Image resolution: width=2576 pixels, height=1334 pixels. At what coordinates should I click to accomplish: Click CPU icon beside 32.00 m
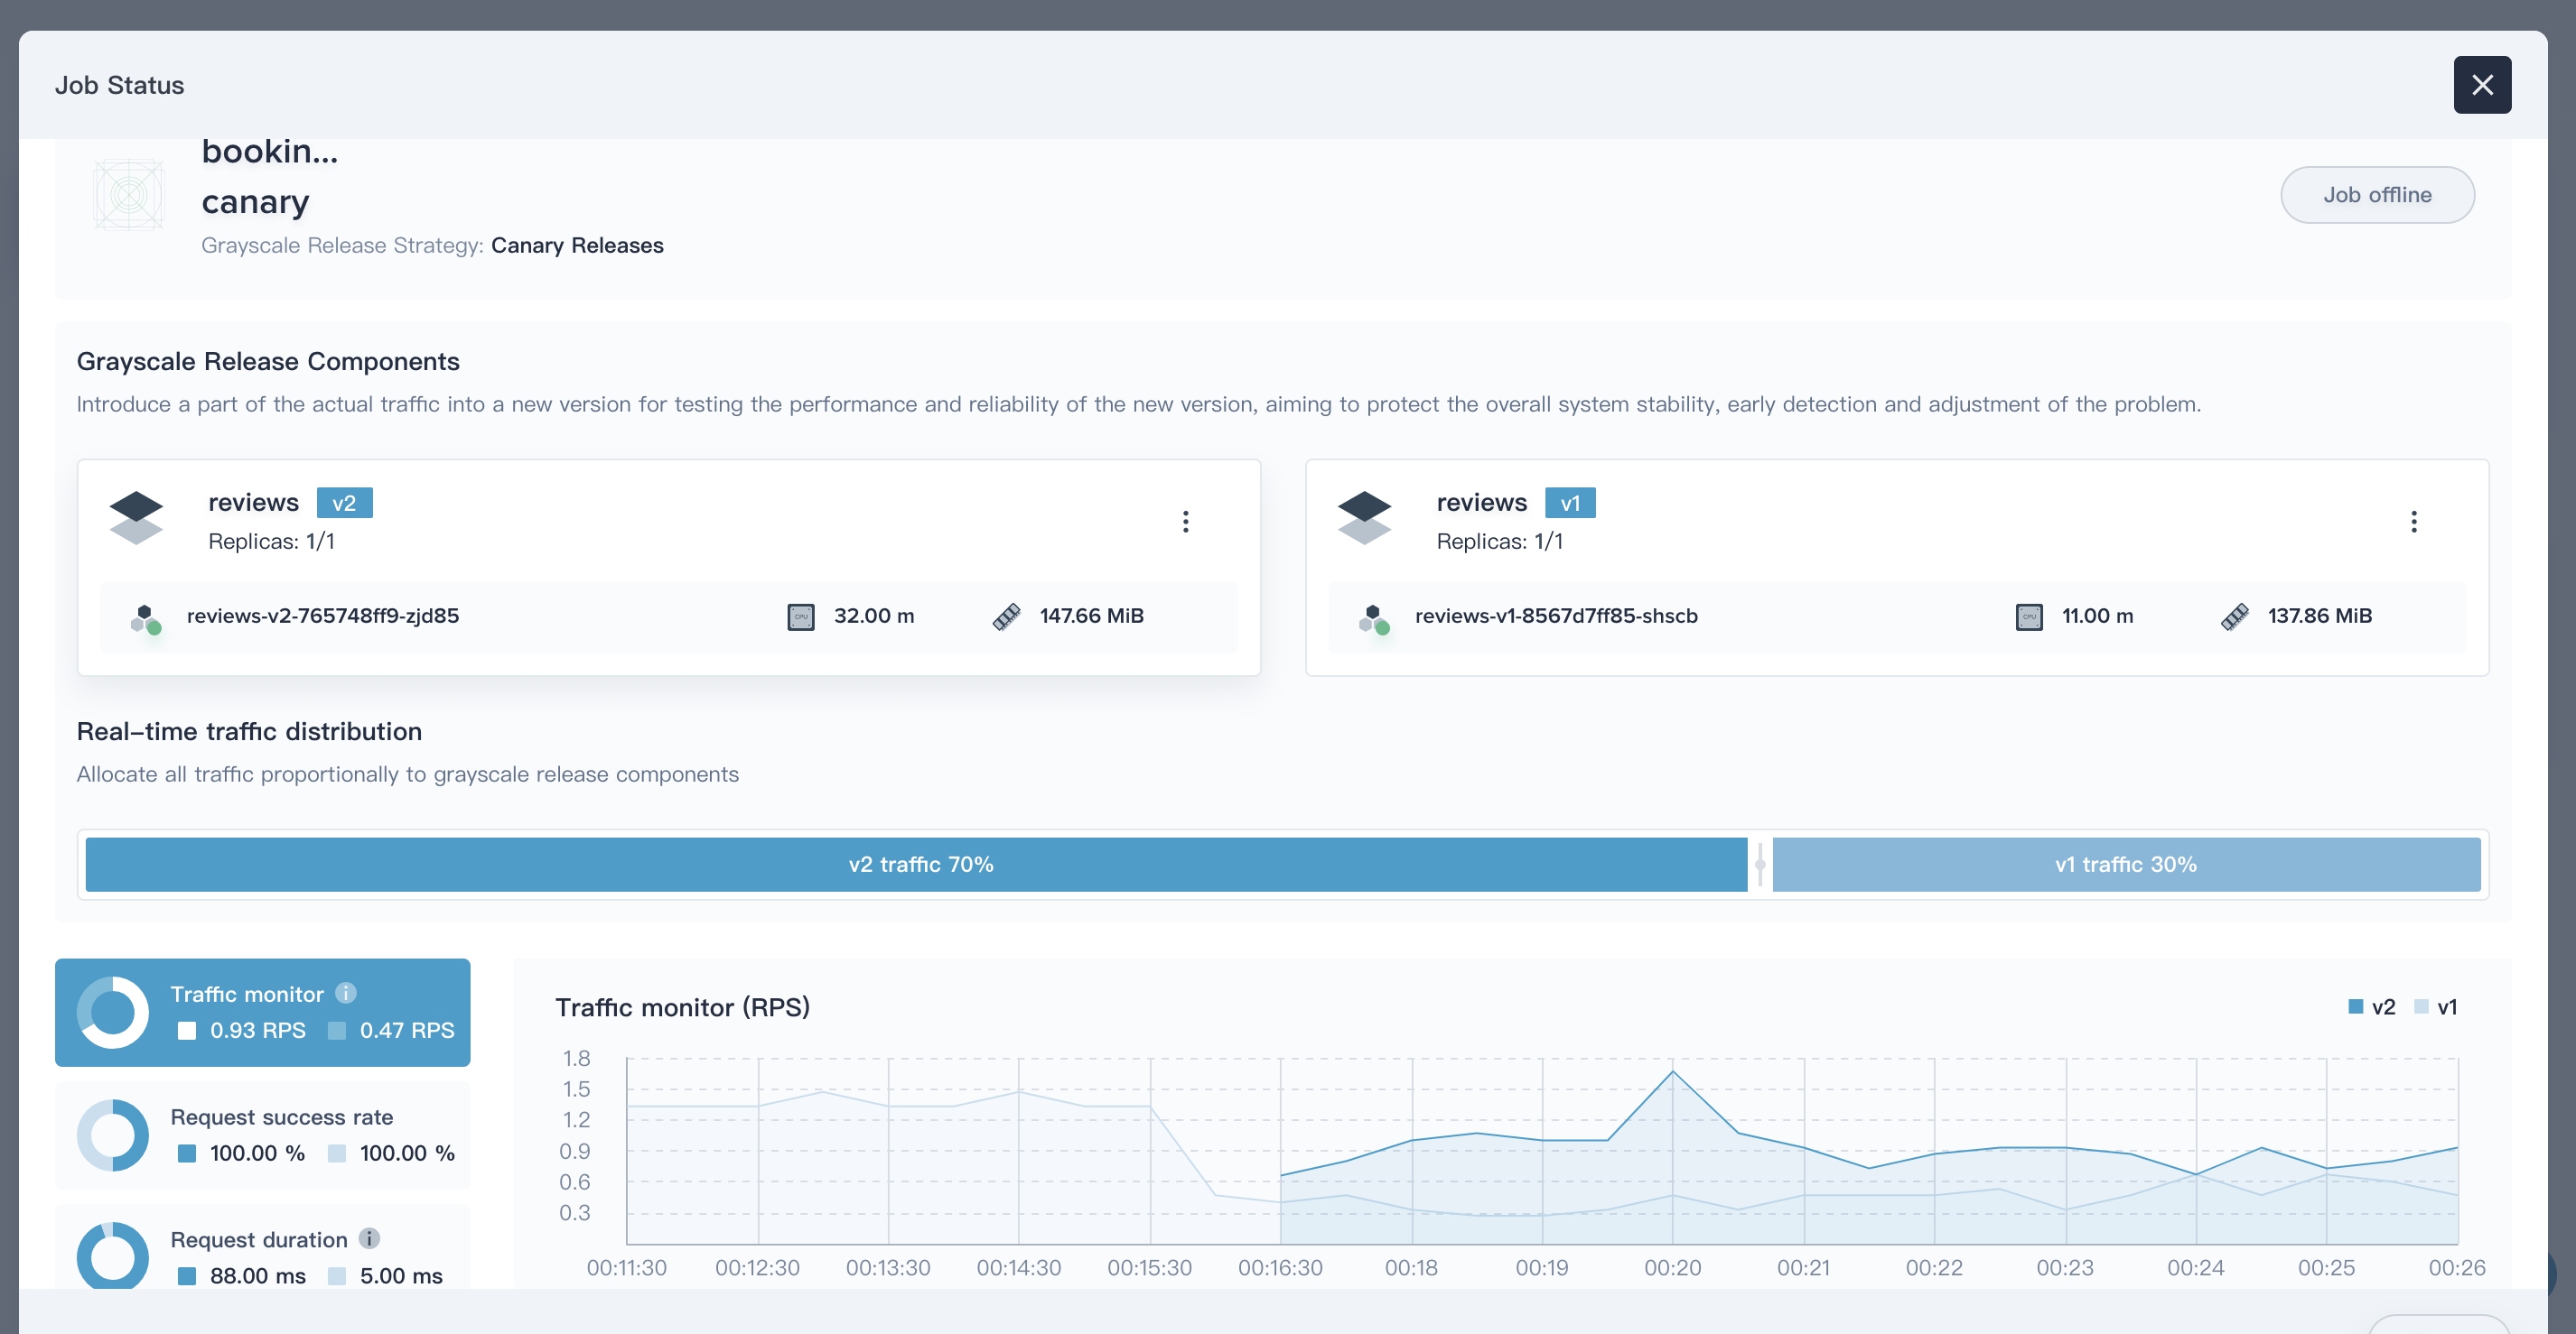pos(800,616)
